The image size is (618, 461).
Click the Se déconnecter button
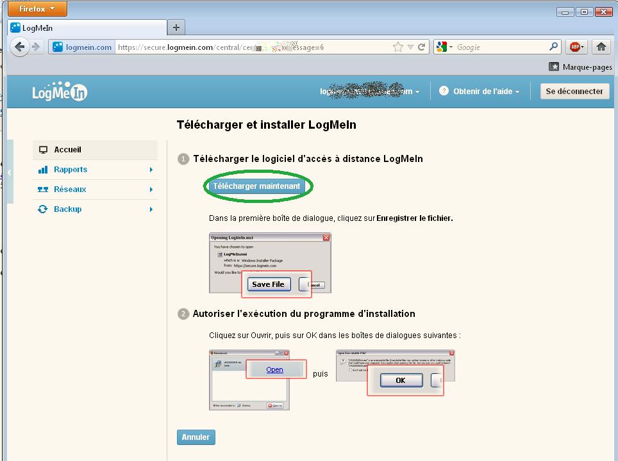click(574, 92)
